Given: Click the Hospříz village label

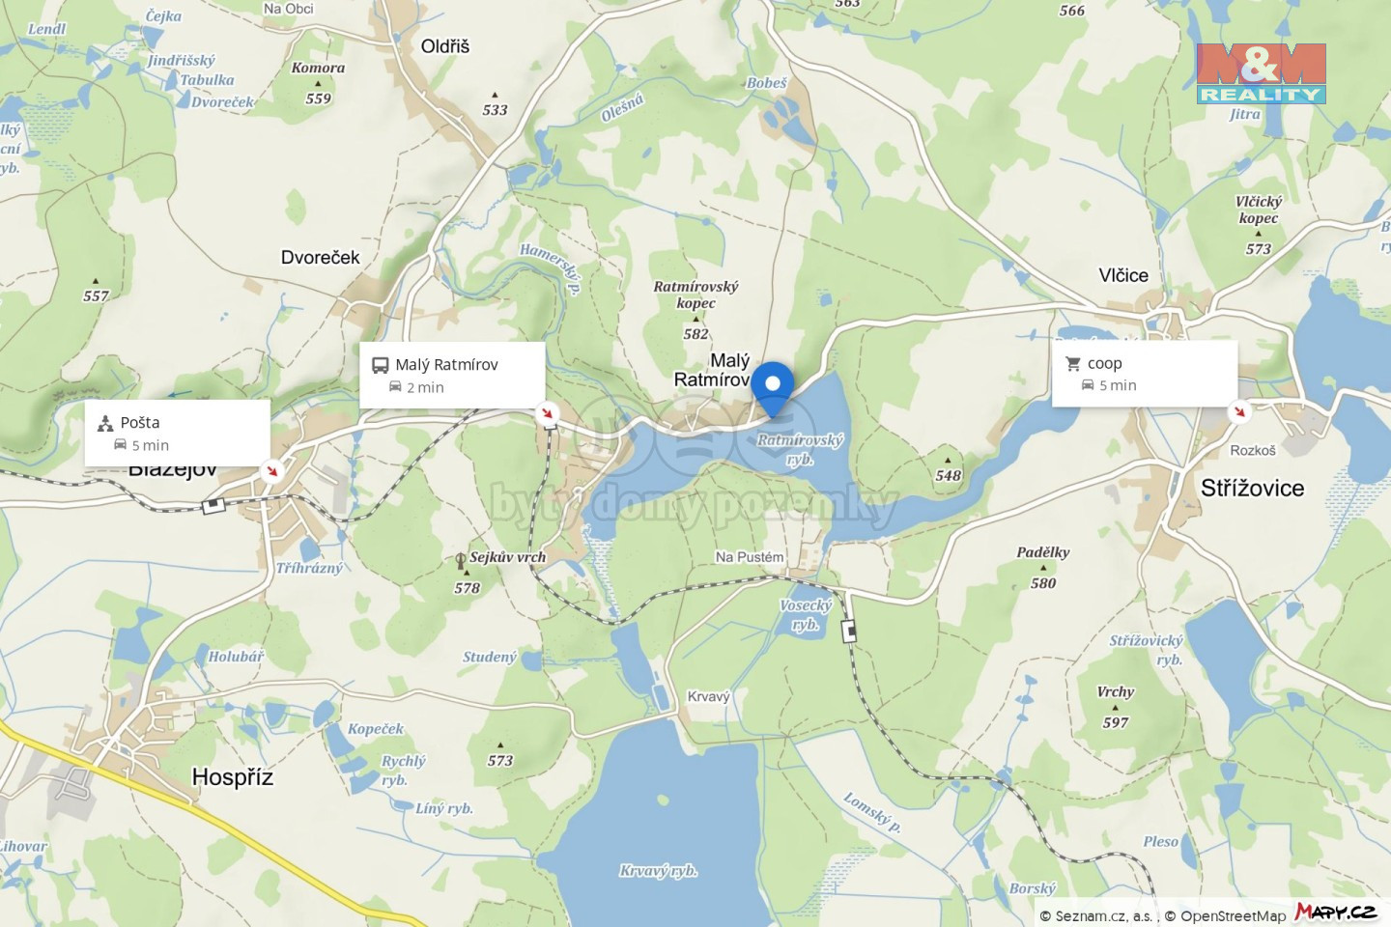Looking at the screenshot, I should 233,777.
